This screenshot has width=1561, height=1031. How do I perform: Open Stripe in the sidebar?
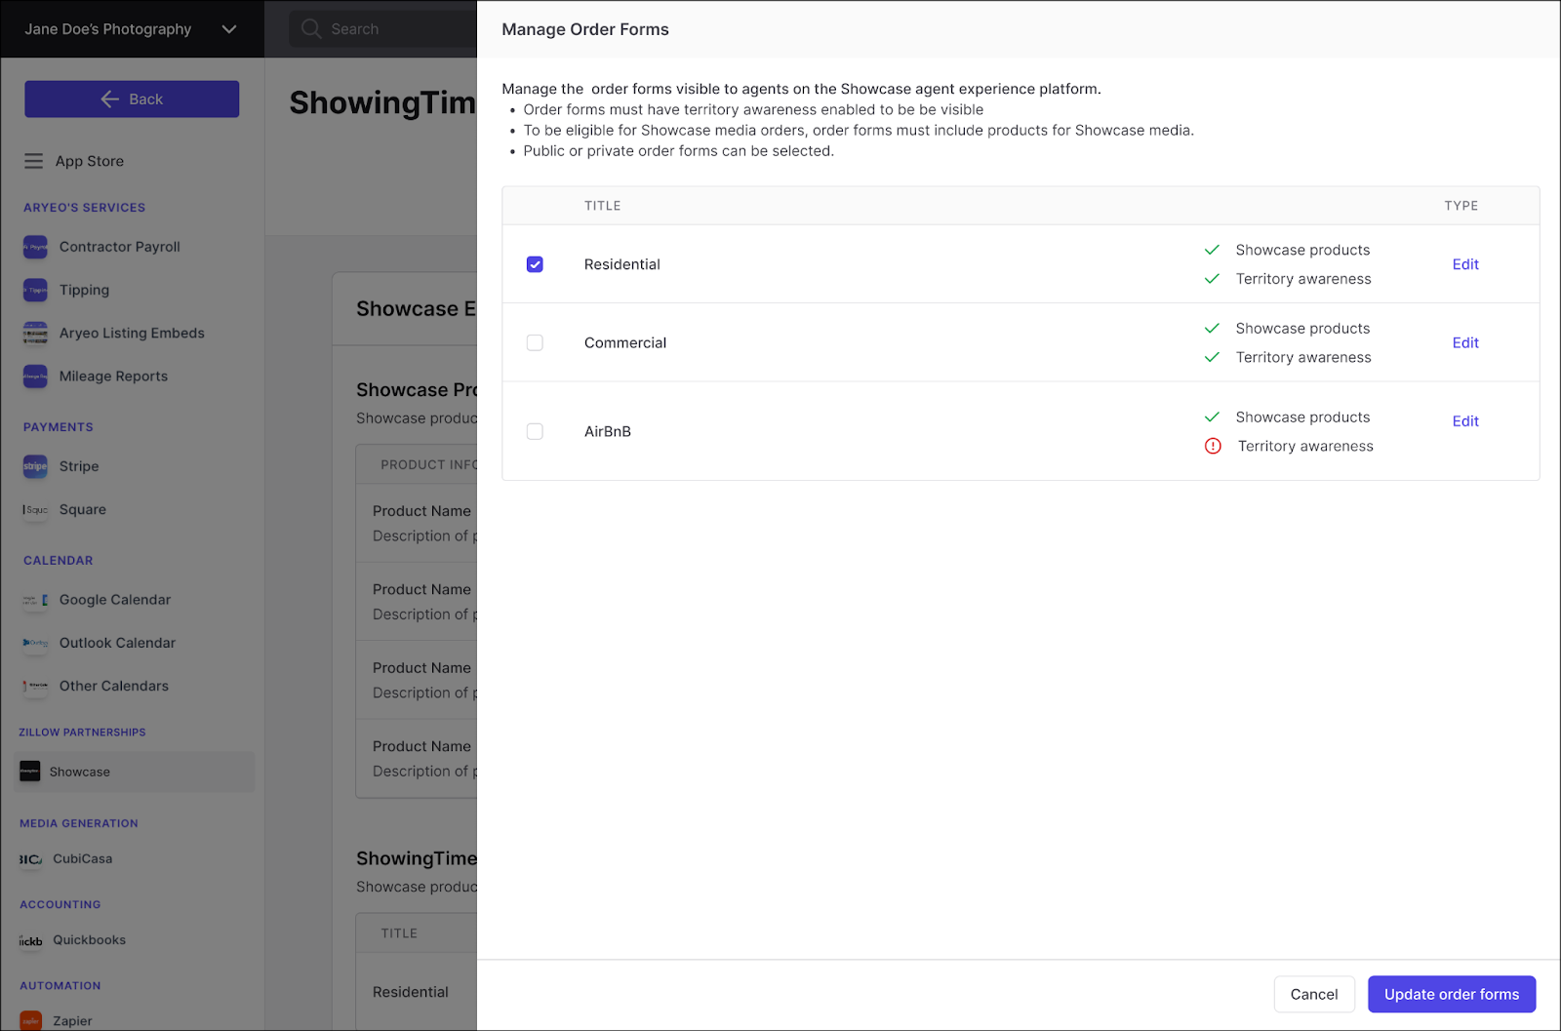[x=79, y=466]
